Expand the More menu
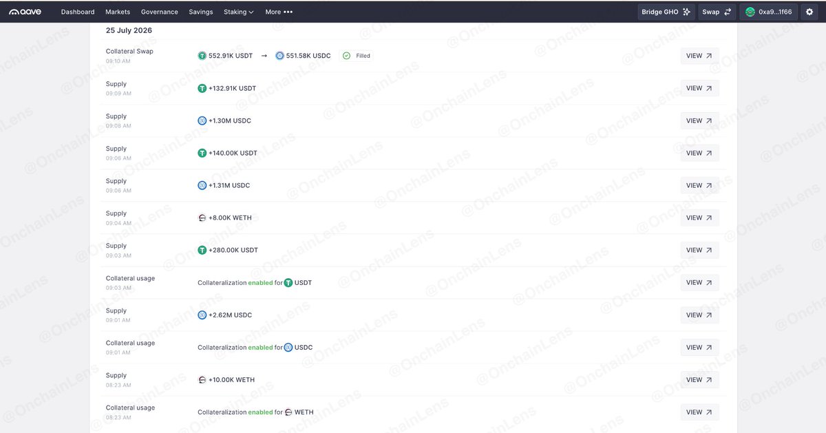This screenshot has width=826, height=433. [x=279, y=12]
